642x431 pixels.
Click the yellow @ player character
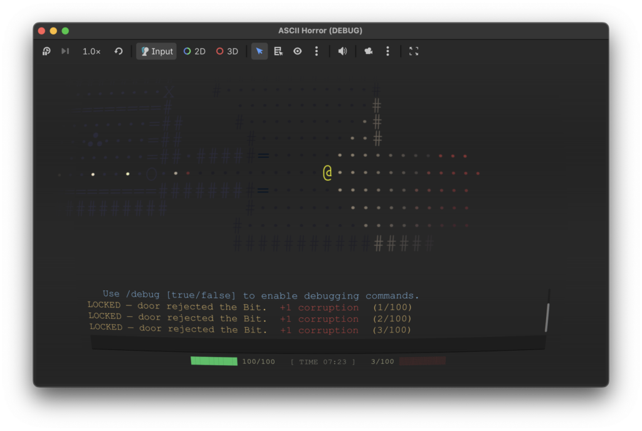(x=327, y=173)
